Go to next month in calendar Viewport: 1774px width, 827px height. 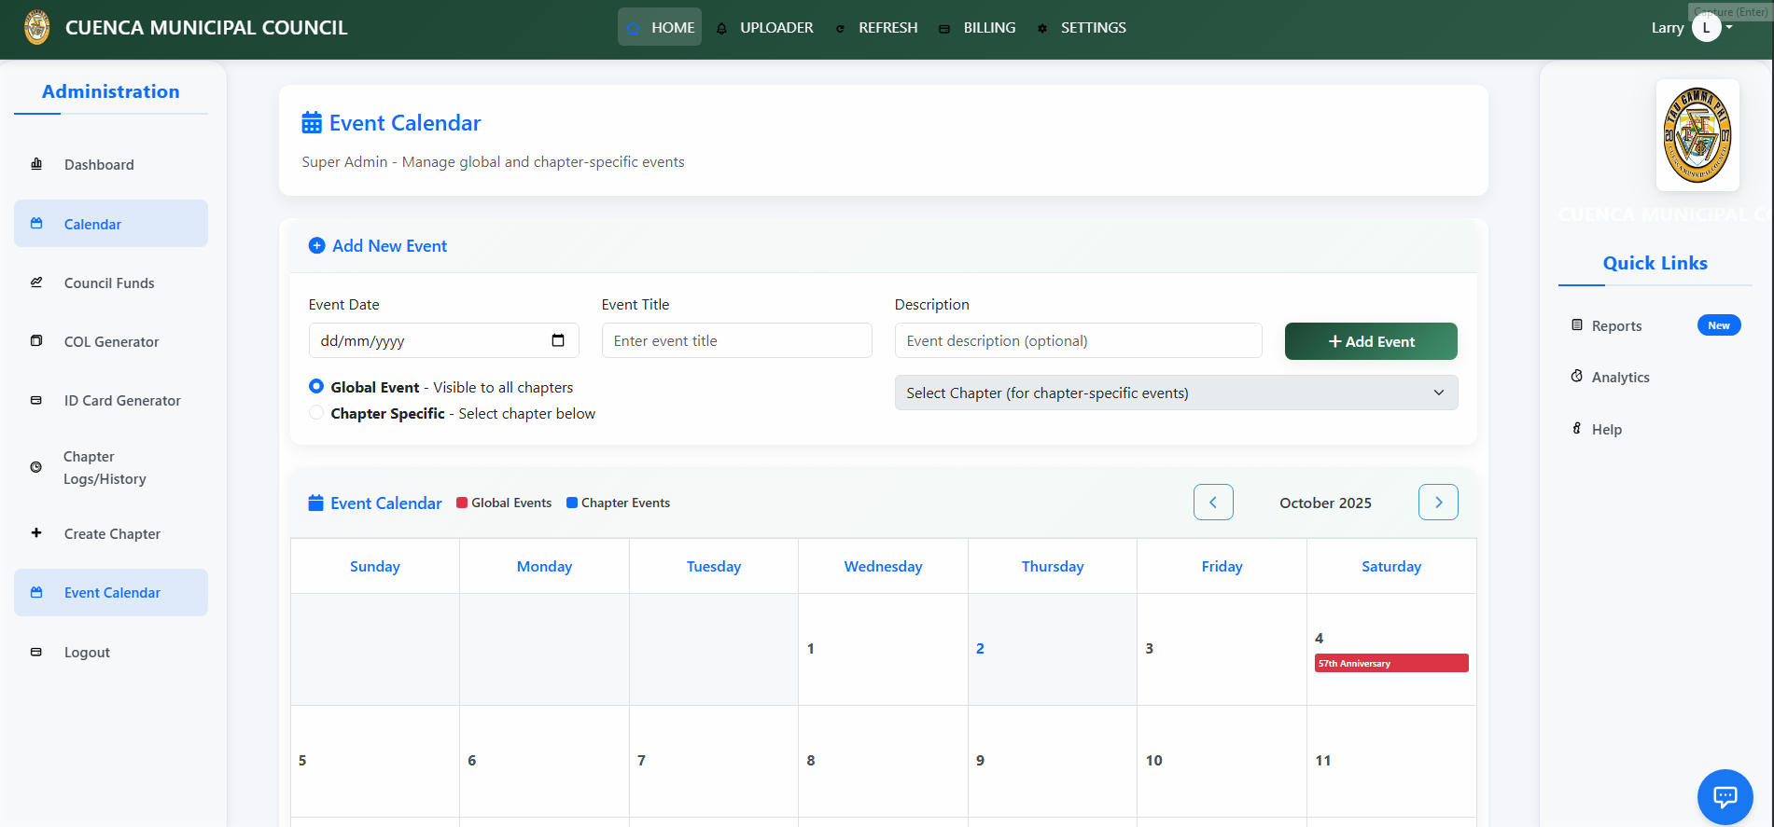1438,503
